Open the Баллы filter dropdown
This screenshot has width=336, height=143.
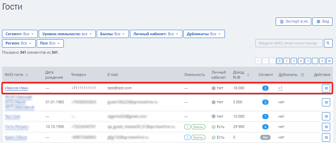[113, 34]
